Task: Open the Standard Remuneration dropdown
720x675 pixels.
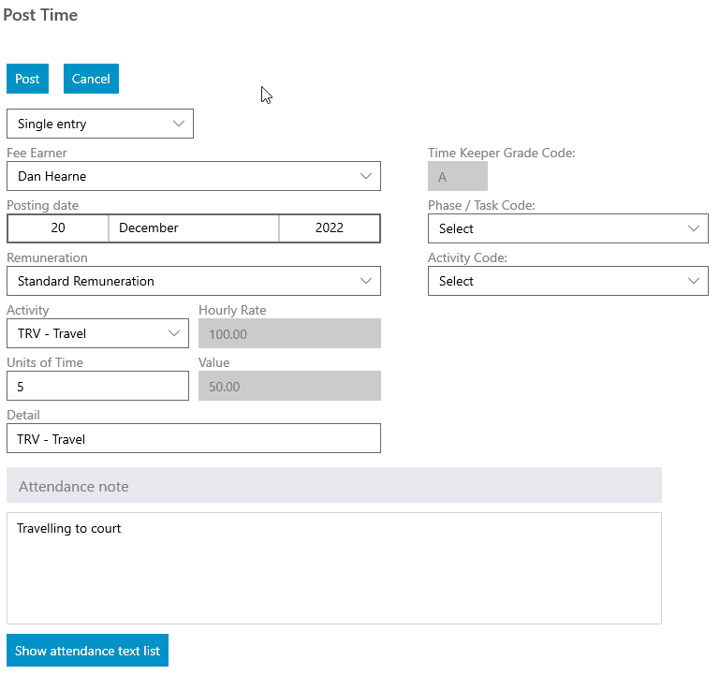Action: tap(194, 281)
